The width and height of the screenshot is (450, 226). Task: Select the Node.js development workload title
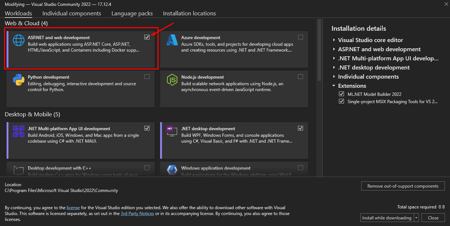(203, 77)
